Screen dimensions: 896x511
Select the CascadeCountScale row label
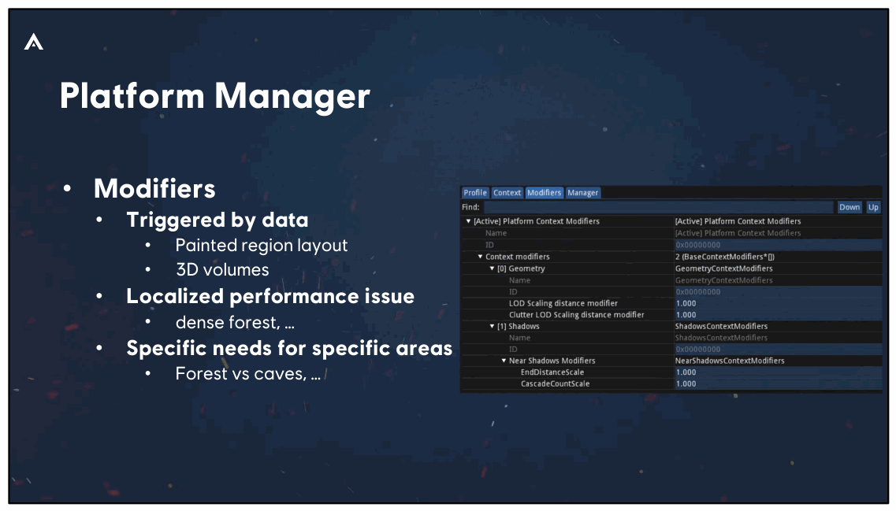pos(555,383)
